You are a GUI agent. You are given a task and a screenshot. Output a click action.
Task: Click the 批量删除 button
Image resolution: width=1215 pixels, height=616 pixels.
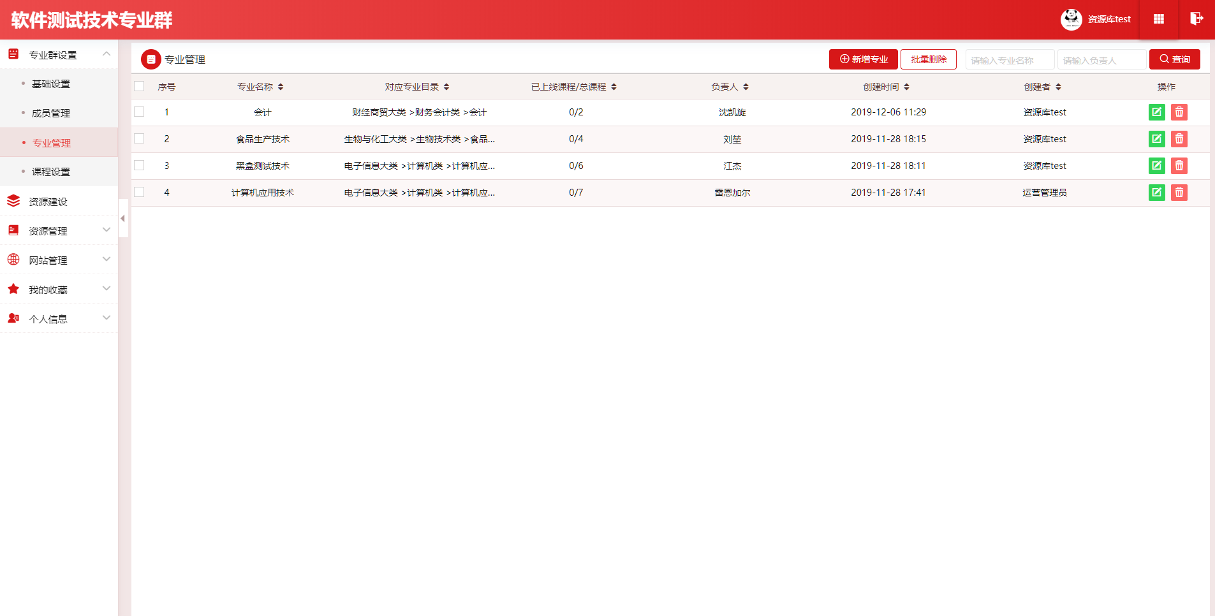pyautogui.click(x=929, y=59)
